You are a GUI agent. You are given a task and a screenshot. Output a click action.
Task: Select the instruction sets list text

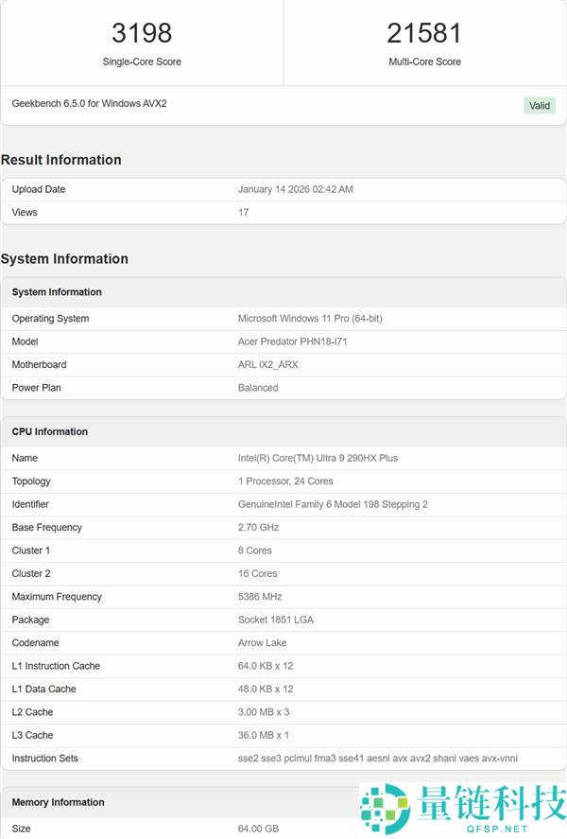coord(377,759)
